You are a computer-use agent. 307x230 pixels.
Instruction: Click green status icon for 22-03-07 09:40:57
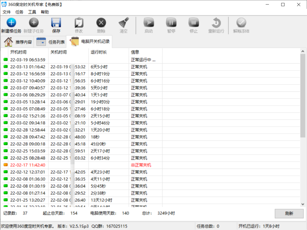pos(5,88)
